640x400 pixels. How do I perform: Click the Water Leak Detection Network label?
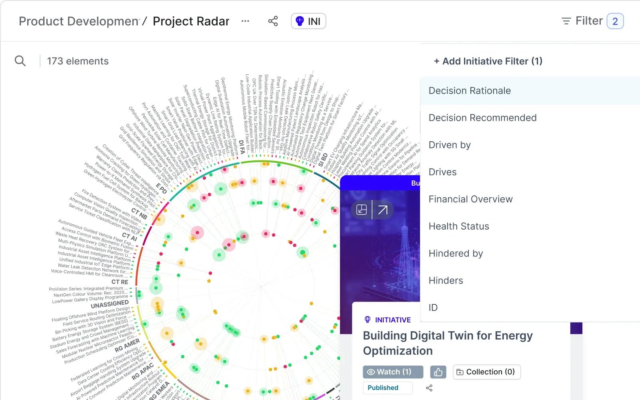pos(93,270)
